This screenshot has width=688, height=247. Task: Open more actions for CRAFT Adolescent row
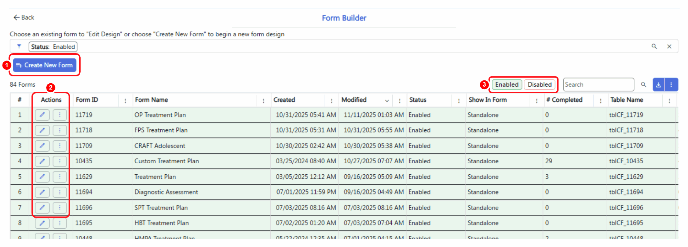tap(60, 146)
